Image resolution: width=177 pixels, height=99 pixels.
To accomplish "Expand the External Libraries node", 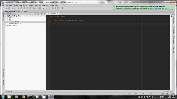I will click(6, 26).
